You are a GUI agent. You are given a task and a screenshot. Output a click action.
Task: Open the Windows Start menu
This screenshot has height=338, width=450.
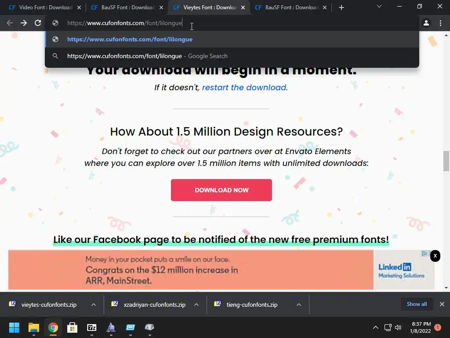pos(14,327)
